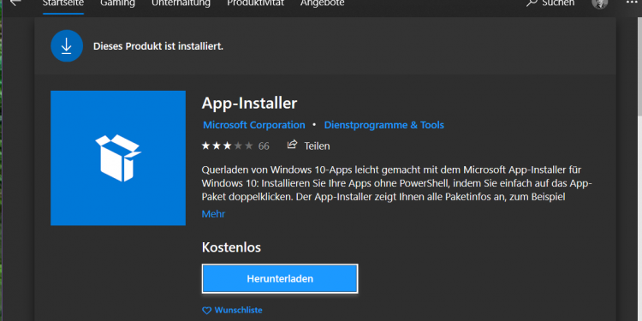Open the Microsoft Corporation publisher link
The height and width of the screenshot is (321, 642).
click(254, 125)
